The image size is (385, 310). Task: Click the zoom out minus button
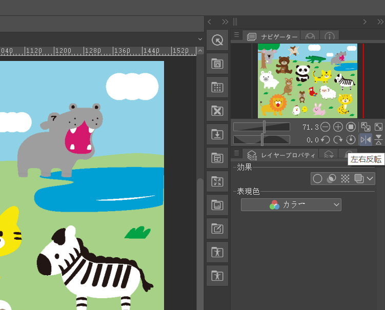pos(325,127)
